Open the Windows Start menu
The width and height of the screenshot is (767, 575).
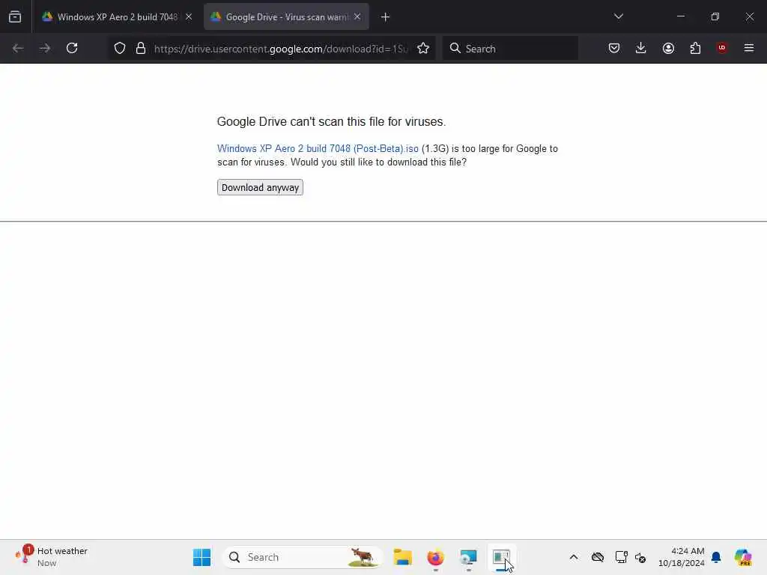click(201, 557)
